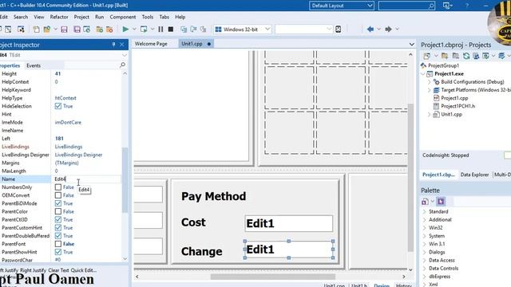Viewport: 511px width, 287px height.
Task: Open the Data Explorer tab
Action: point(474,175)
